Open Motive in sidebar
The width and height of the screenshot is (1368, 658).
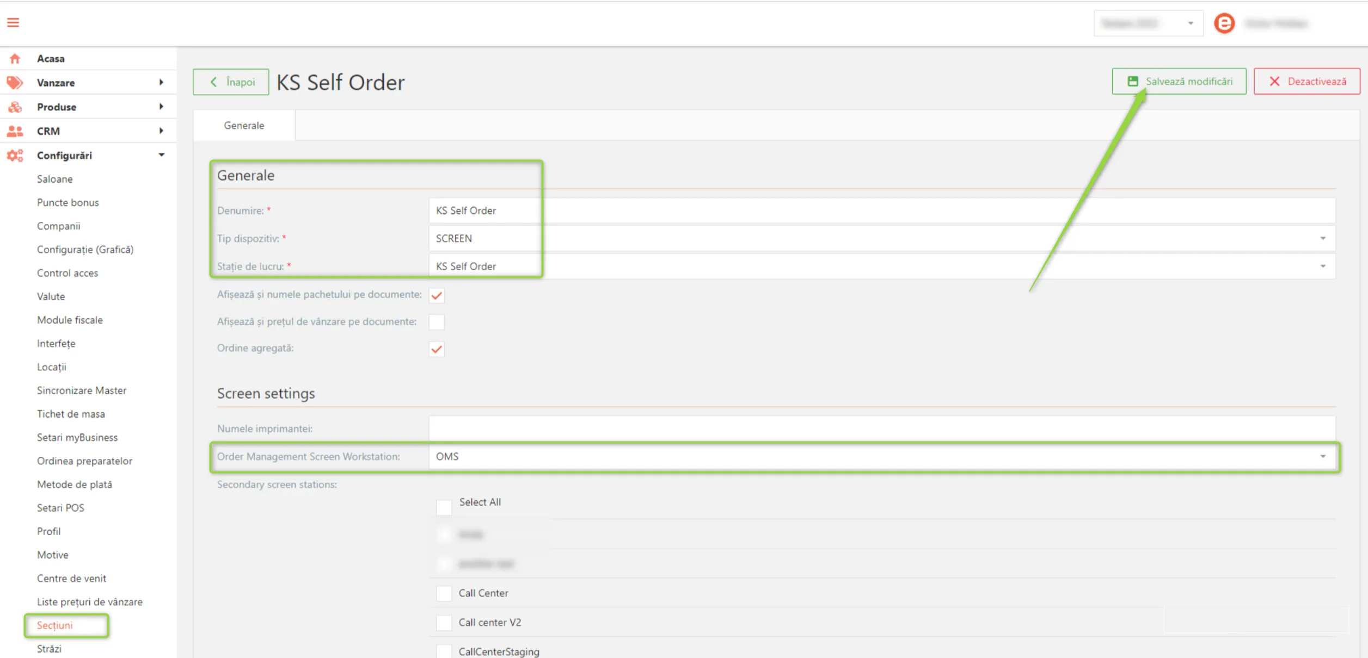[x=52, y=555]
